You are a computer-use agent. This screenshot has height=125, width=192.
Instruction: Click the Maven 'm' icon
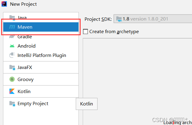12,27
